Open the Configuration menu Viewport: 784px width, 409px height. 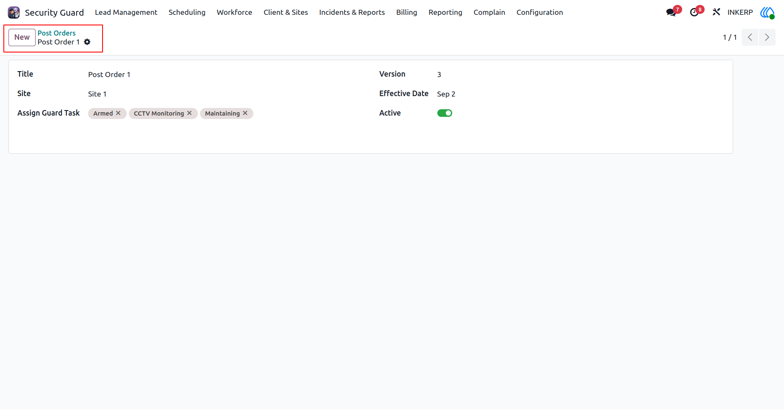[x=539, y=12]
